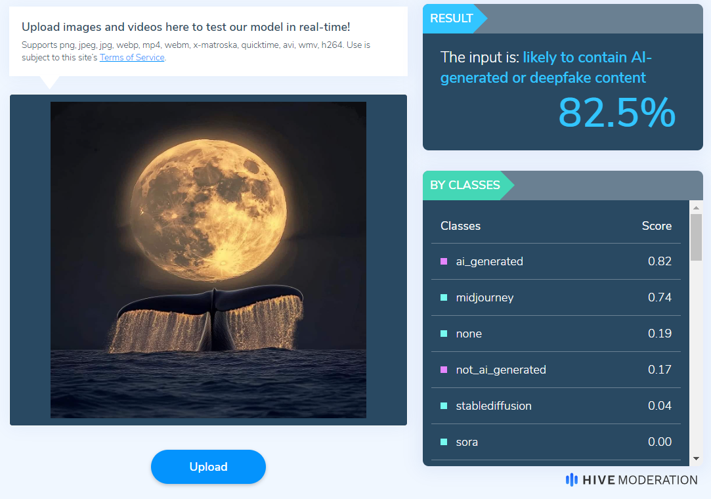Click the 0.17 score value
711x499 pixels.
(x=660, y=370)
